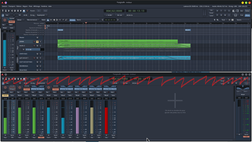Screen dimensions: 252x142
Task: Click the shrink tracks icon right of Tout
Action: [229, 20]
